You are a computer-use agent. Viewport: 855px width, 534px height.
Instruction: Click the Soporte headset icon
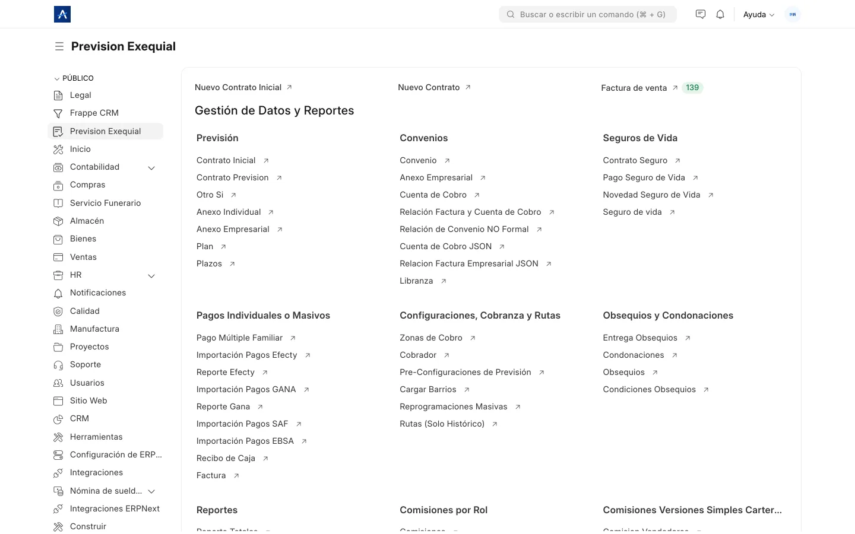[x=58, y=365]
